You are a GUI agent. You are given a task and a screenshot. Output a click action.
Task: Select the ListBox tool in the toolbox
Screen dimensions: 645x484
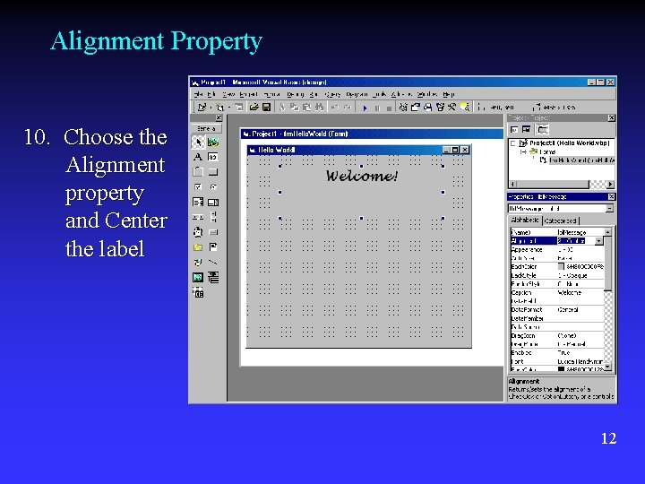tap(213, 202)
